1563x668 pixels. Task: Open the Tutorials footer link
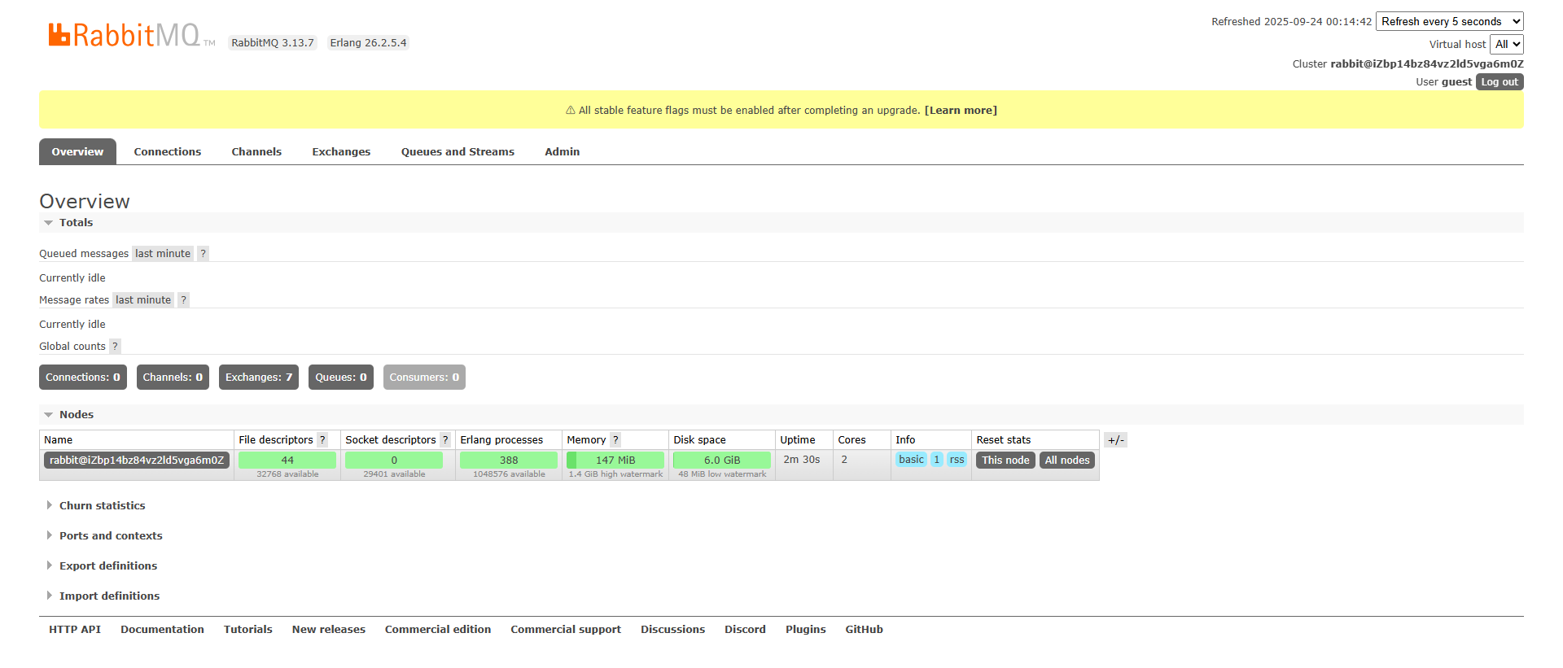[x=248, y=630]
